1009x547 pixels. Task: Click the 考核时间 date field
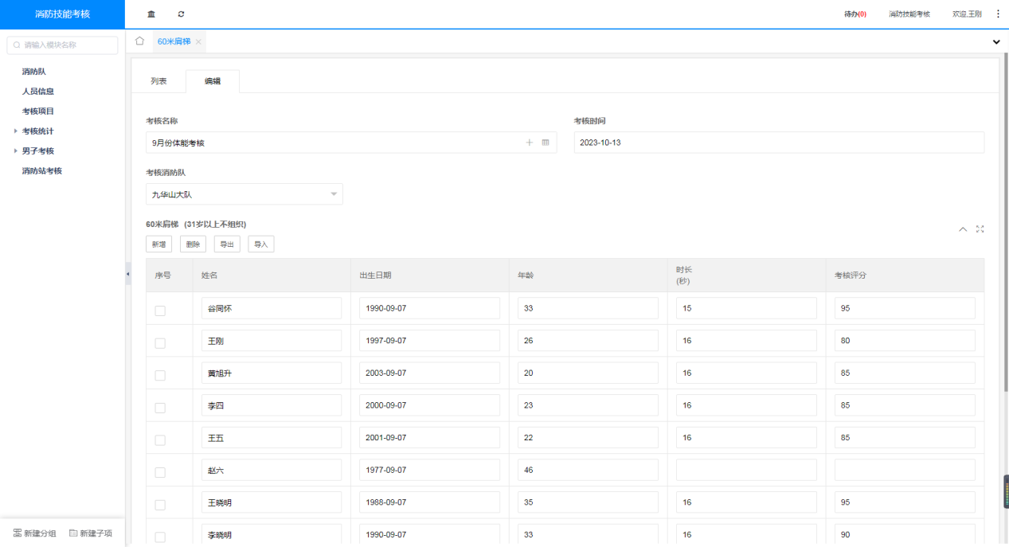click(778, 143)
